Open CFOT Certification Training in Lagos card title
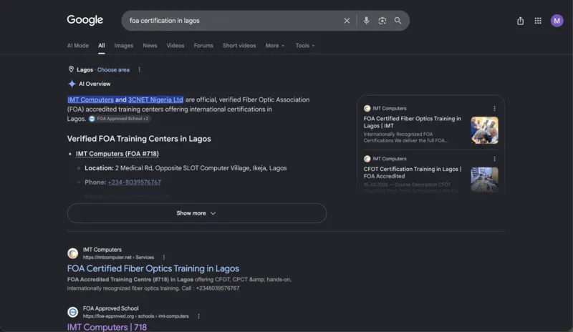Screen dimensions: 573x332 [413, 172]
